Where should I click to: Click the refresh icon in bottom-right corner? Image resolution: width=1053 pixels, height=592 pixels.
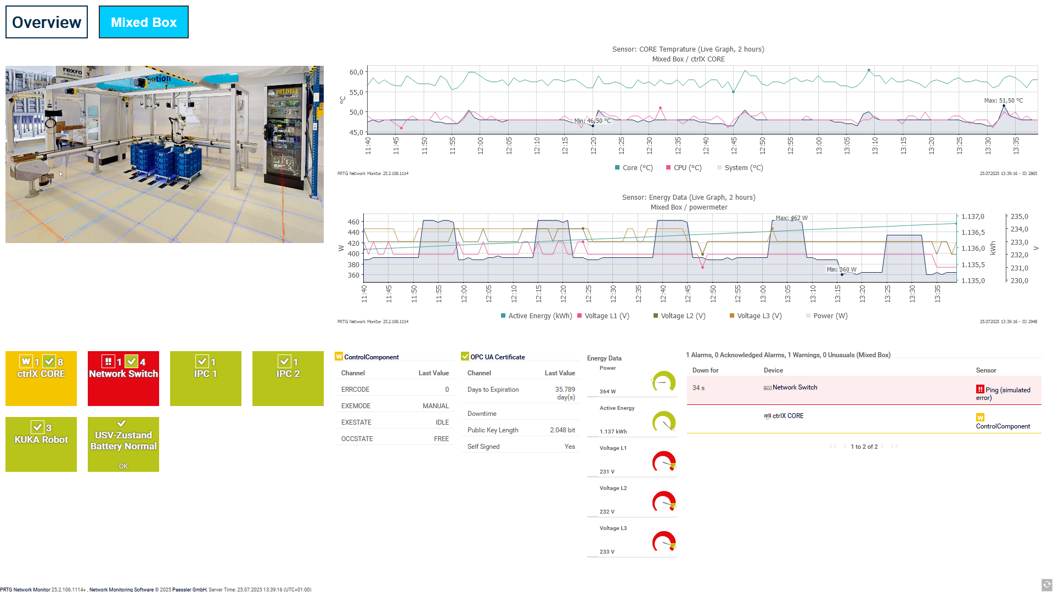(x=1046, y=585)
